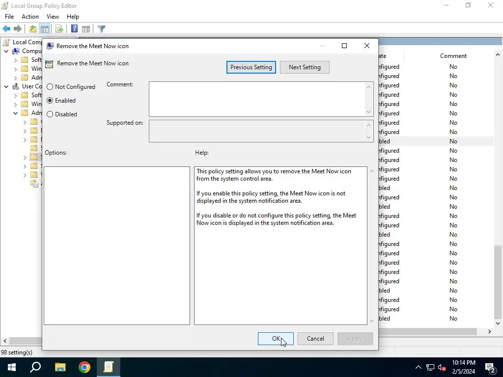Open the File menu
503x377 pixels.
(x=9, y=17)
